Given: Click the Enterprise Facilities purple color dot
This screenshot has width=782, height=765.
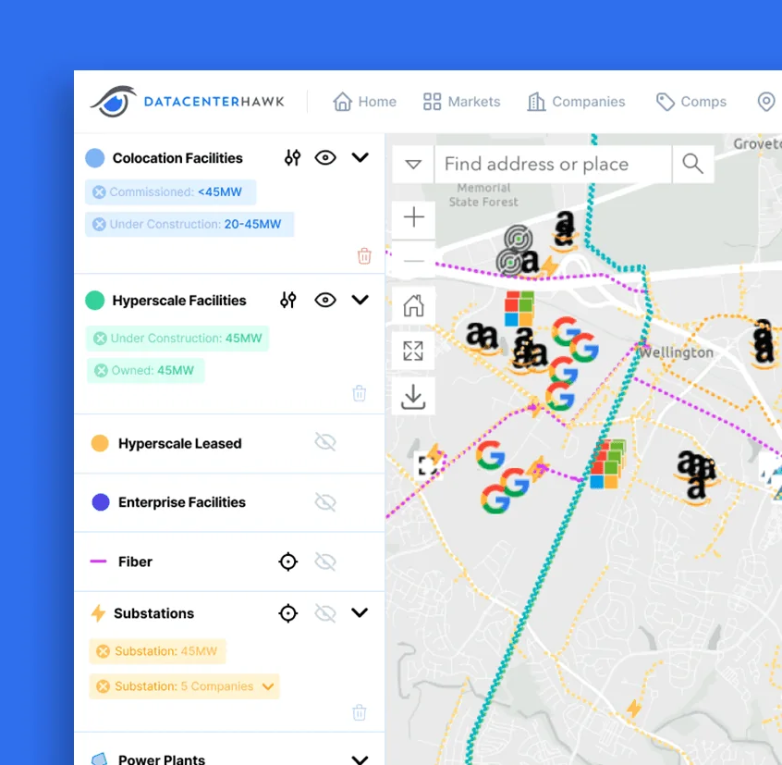Looking at the screenshot, I should (x=101, y=502).
